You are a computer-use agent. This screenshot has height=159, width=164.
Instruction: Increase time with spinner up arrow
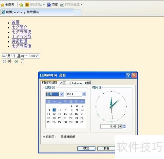[124, 126]
